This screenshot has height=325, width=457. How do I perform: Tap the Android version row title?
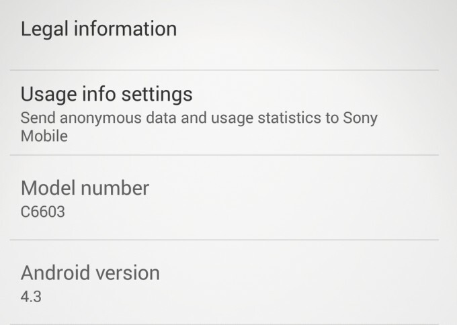(90, 273)
